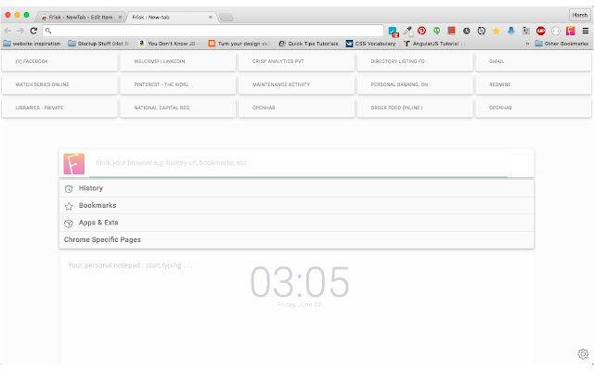The width and height of the screenshot is (594, 371).
Task: Switch to Frisk - NewTab - Edit Item tab
Action: [81, 17]
